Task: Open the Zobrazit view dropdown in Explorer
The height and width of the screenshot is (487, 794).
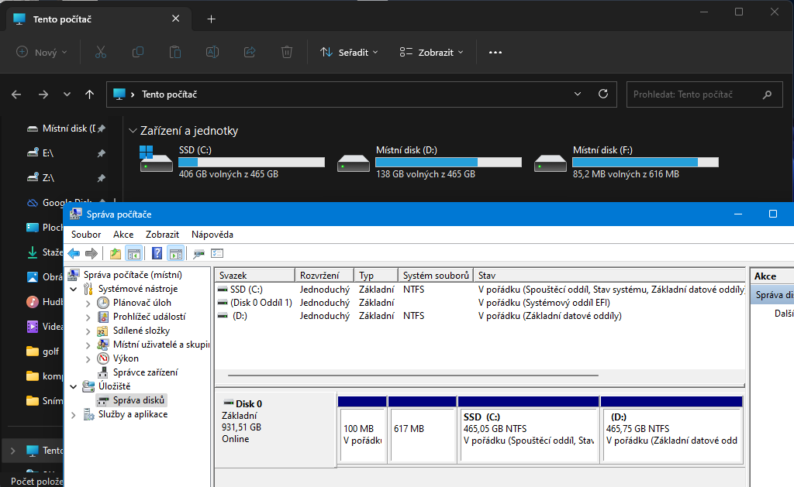Action: (x=431, y=52)
